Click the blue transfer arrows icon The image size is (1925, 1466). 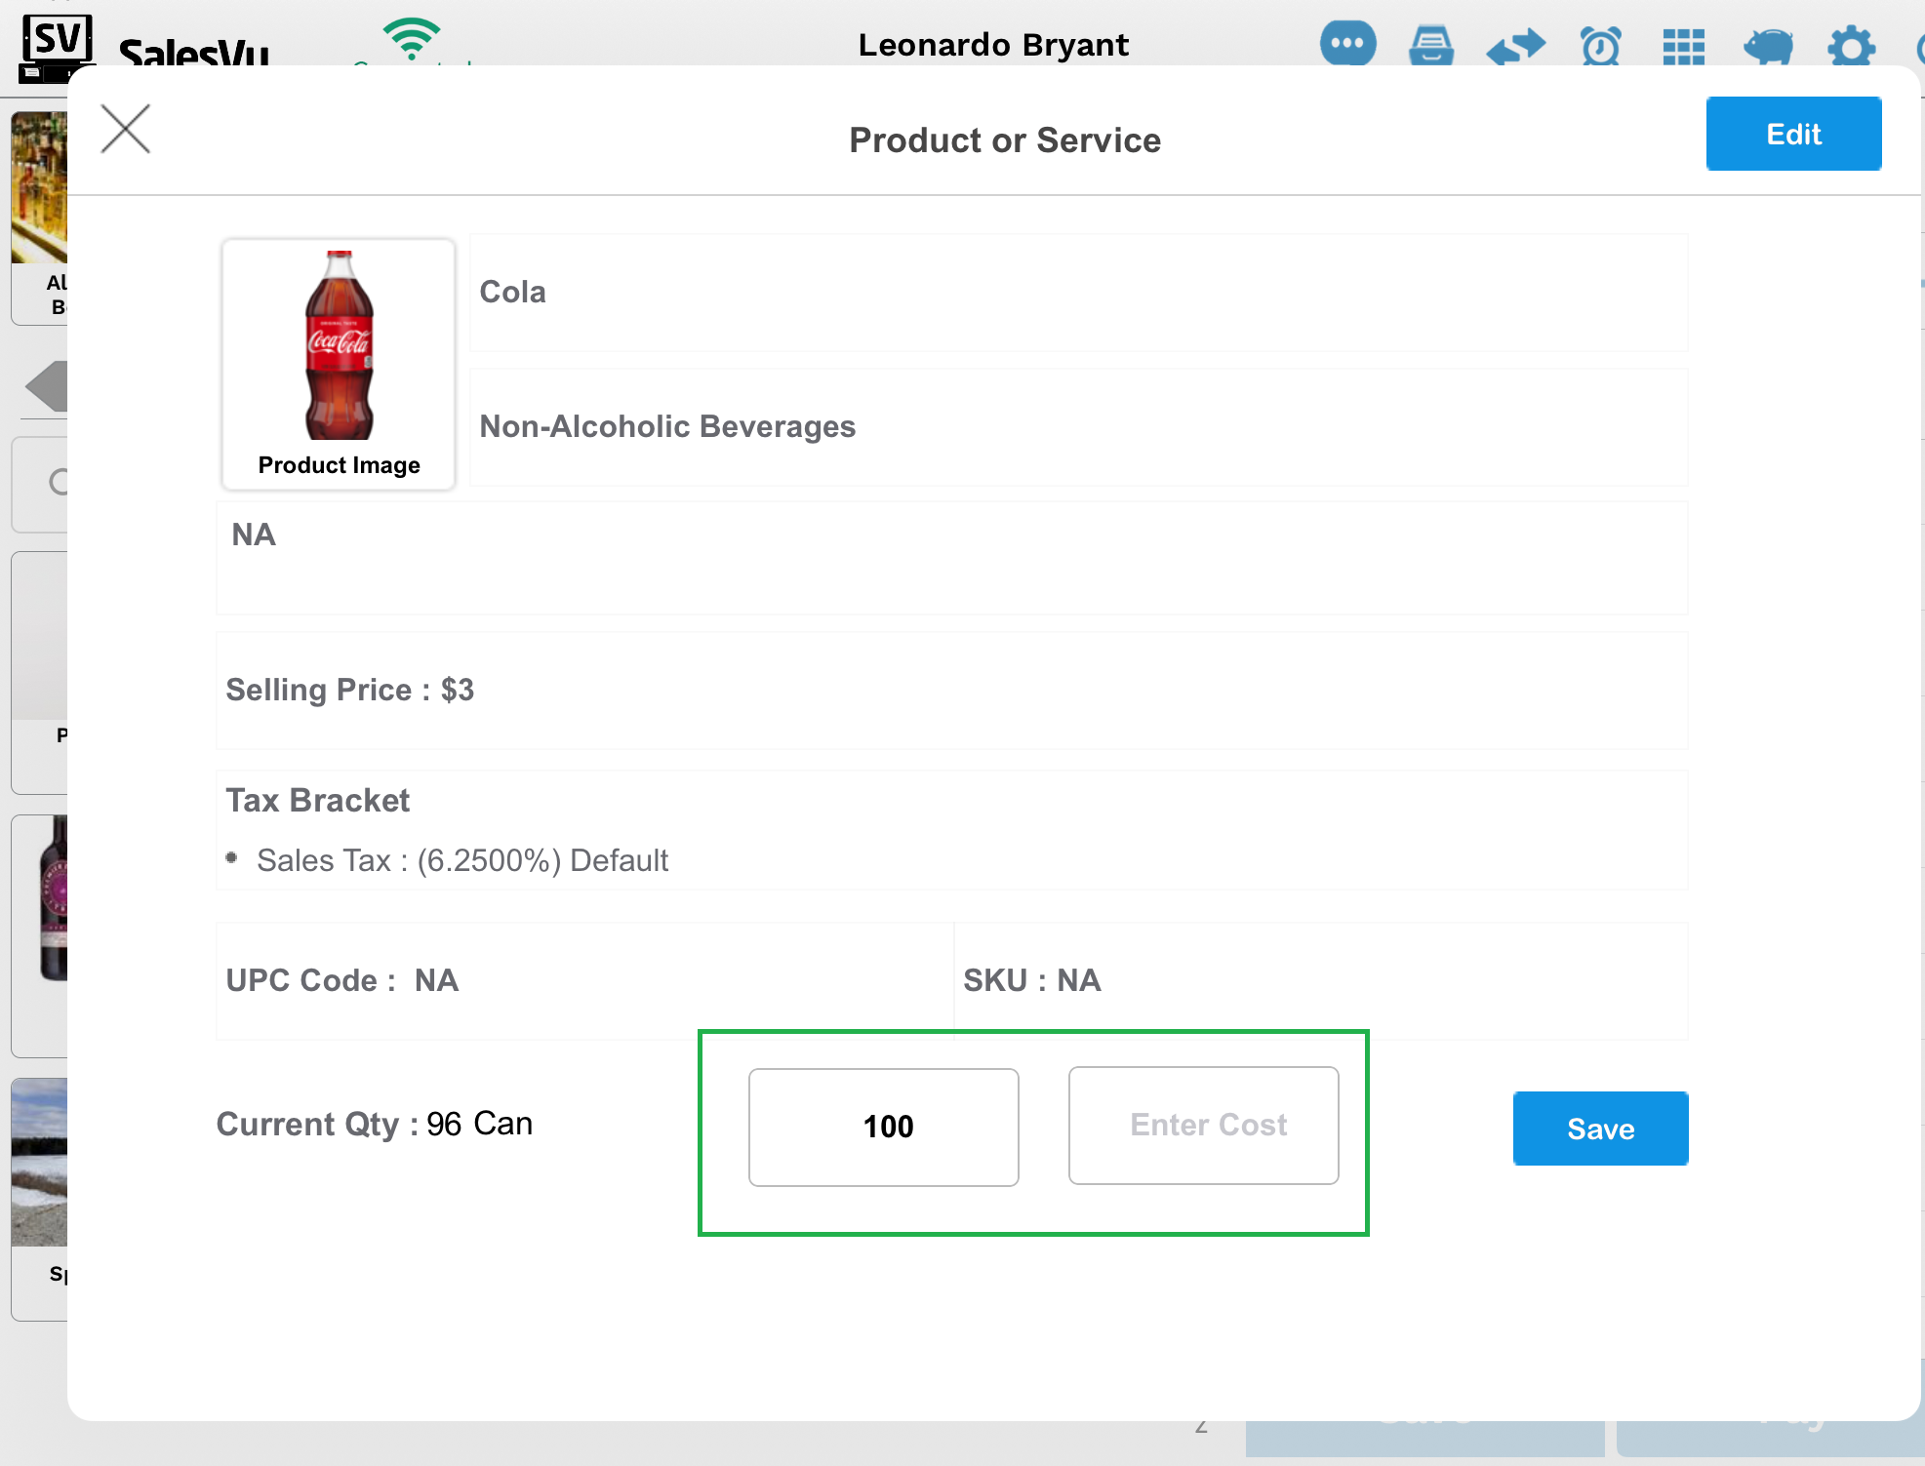coord(1515,46)
